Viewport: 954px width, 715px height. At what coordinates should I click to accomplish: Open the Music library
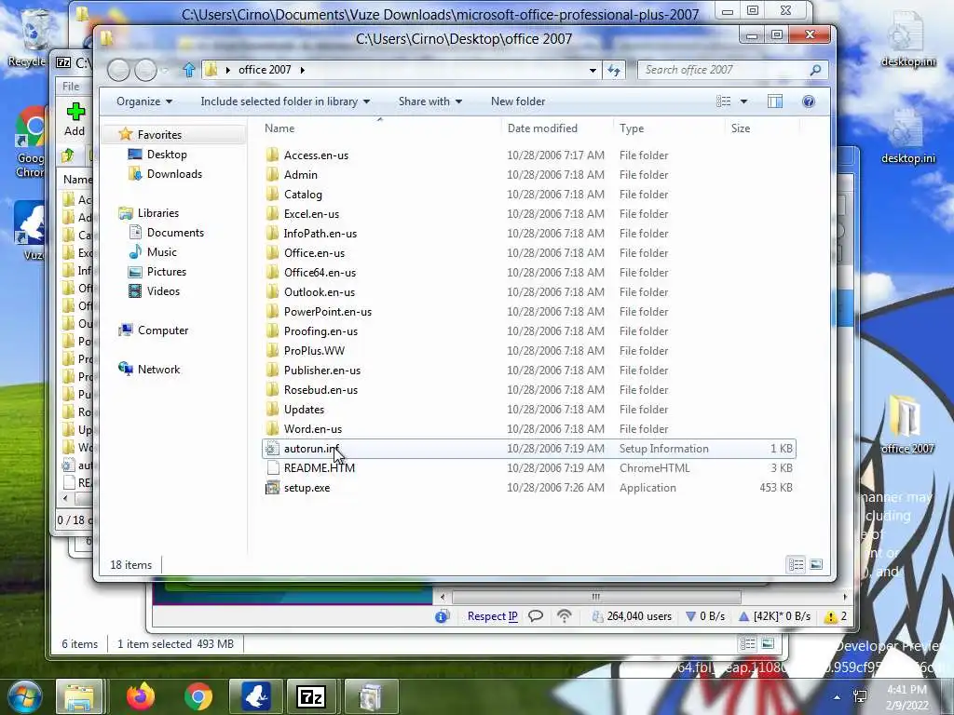(x=161, y=251)
